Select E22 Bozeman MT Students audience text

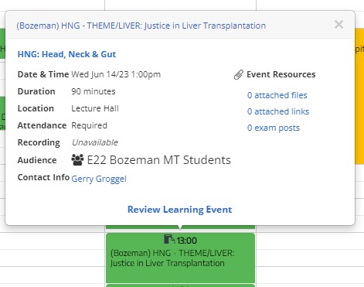pos(159,160)
